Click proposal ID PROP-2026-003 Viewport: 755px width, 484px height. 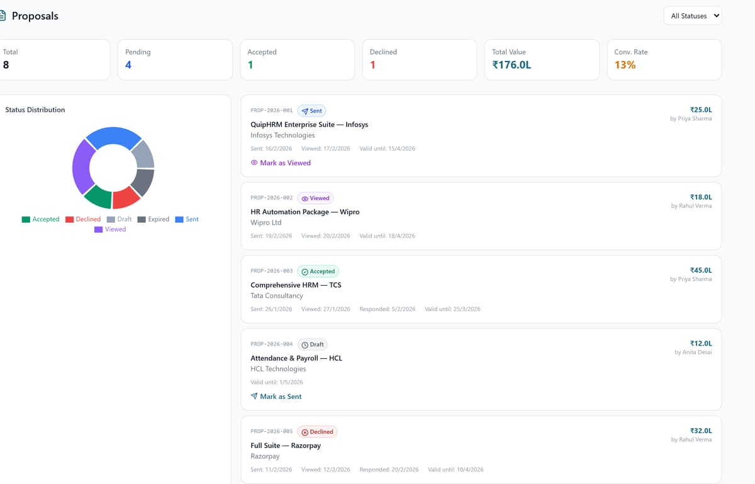click(271, 271)
